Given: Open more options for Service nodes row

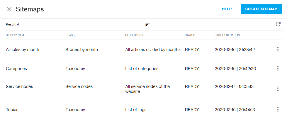Looking at the screenshot, I should (x=278, y=89).
